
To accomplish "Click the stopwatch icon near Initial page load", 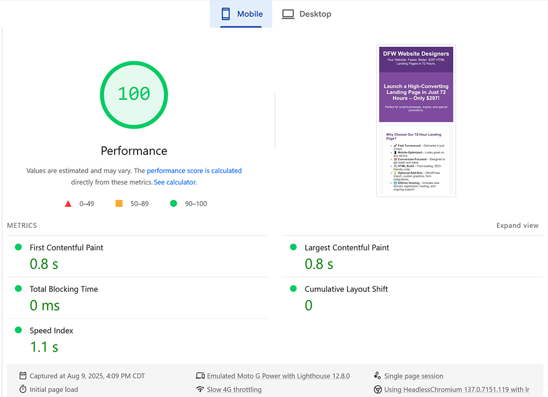I will pos(22,389).
